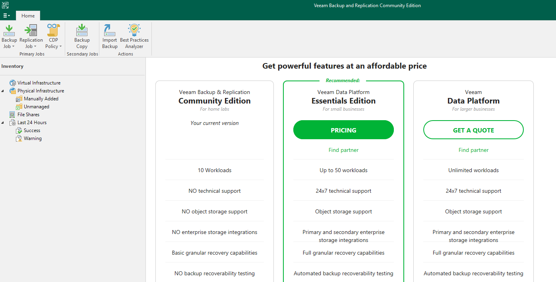Click the "For larger businesses" subtitle
Screen dimensions: 556x282
tap(473, 109)
